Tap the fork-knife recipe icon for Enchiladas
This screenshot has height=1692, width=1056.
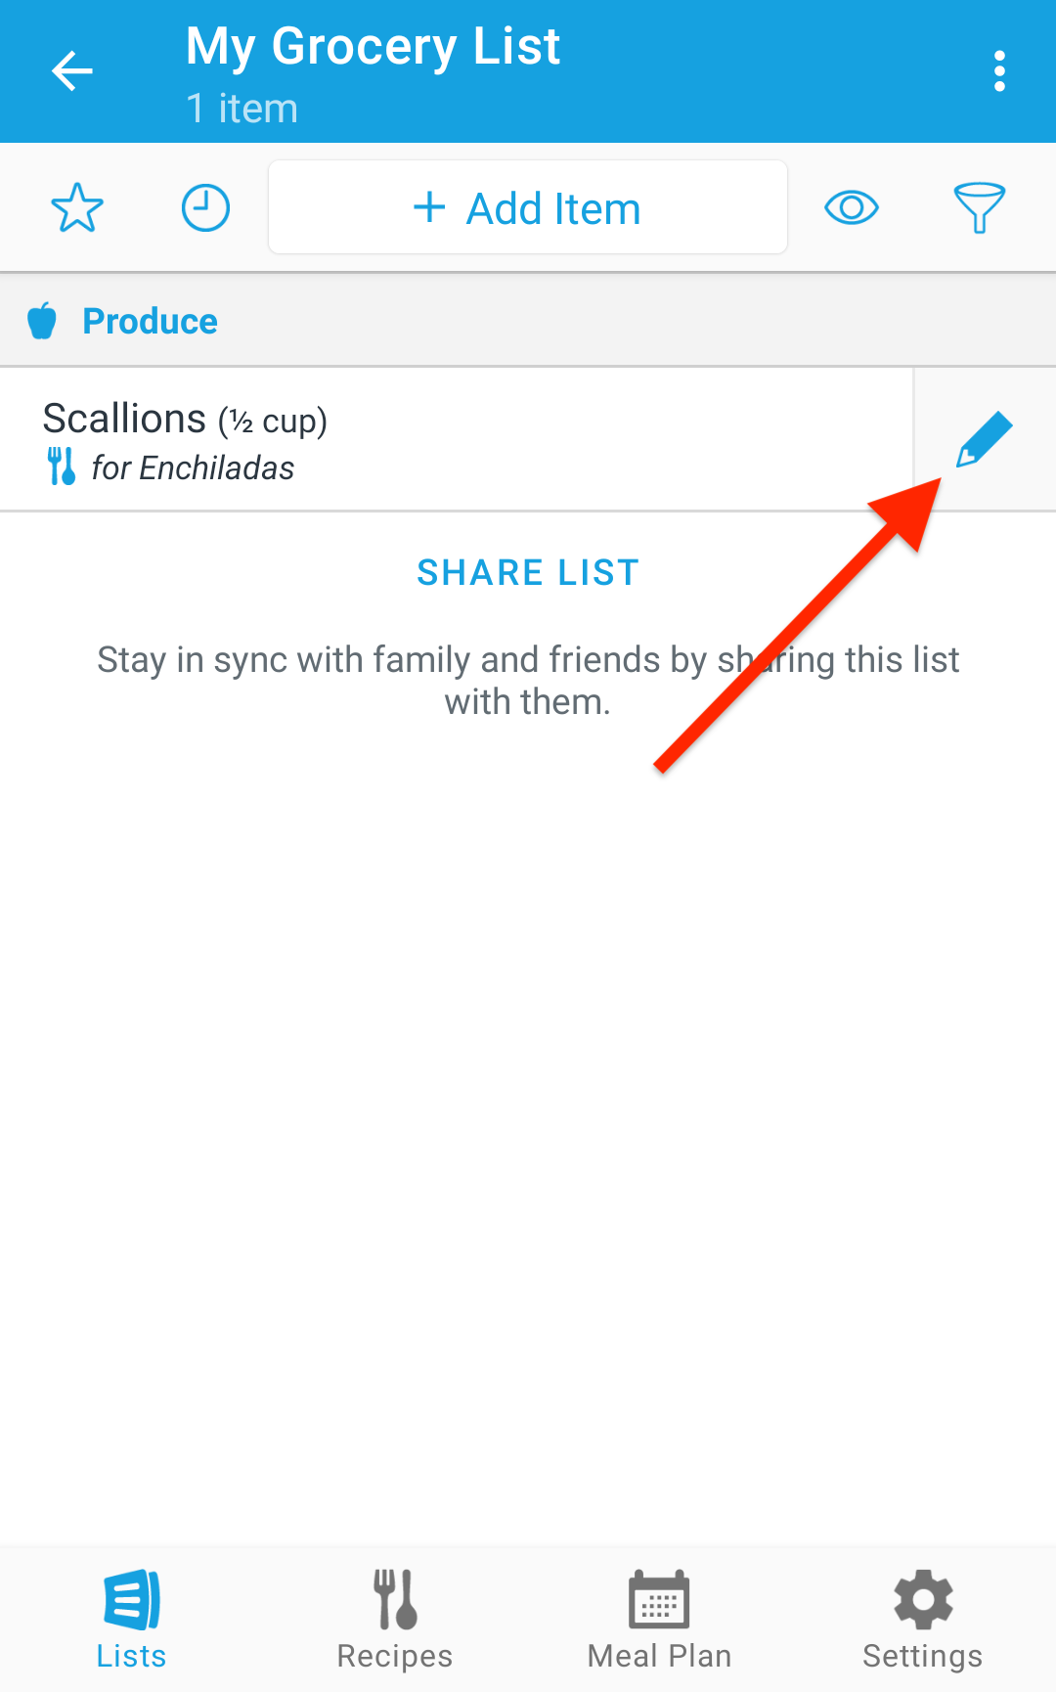point(61,467)
